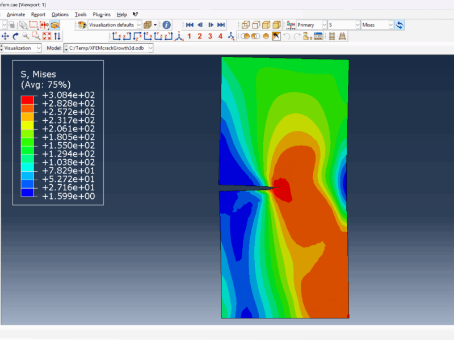Expand the render style arrow next to cube
The image size is (454, 340).
point(155,25)
